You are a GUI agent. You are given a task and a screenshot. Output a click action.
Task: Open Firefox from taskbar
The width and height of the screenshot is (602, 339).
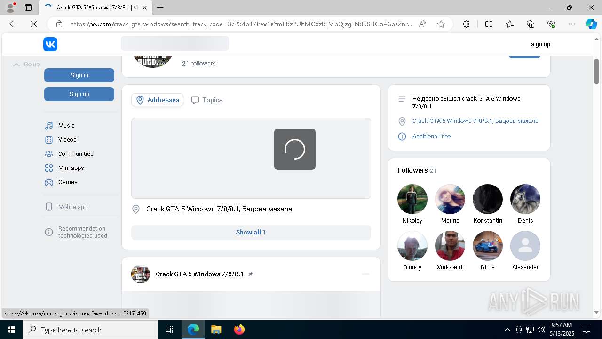[239, 330]
